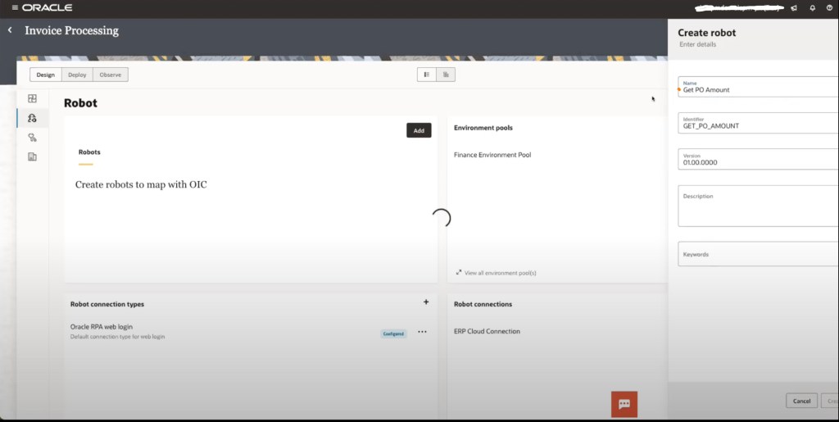Click the orange chat assistant button
The width and height of the screenshot is (839, 422).
[624, 404]
